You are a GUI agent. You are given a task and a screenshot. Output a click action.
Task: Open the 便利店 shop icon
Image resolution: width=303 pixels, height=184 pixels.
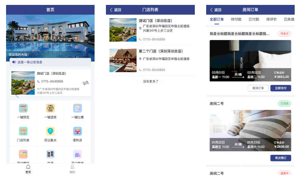77,131
